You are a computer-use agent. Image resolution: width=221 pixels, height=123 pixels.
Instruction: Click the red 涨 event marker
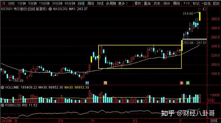[181, 83]
